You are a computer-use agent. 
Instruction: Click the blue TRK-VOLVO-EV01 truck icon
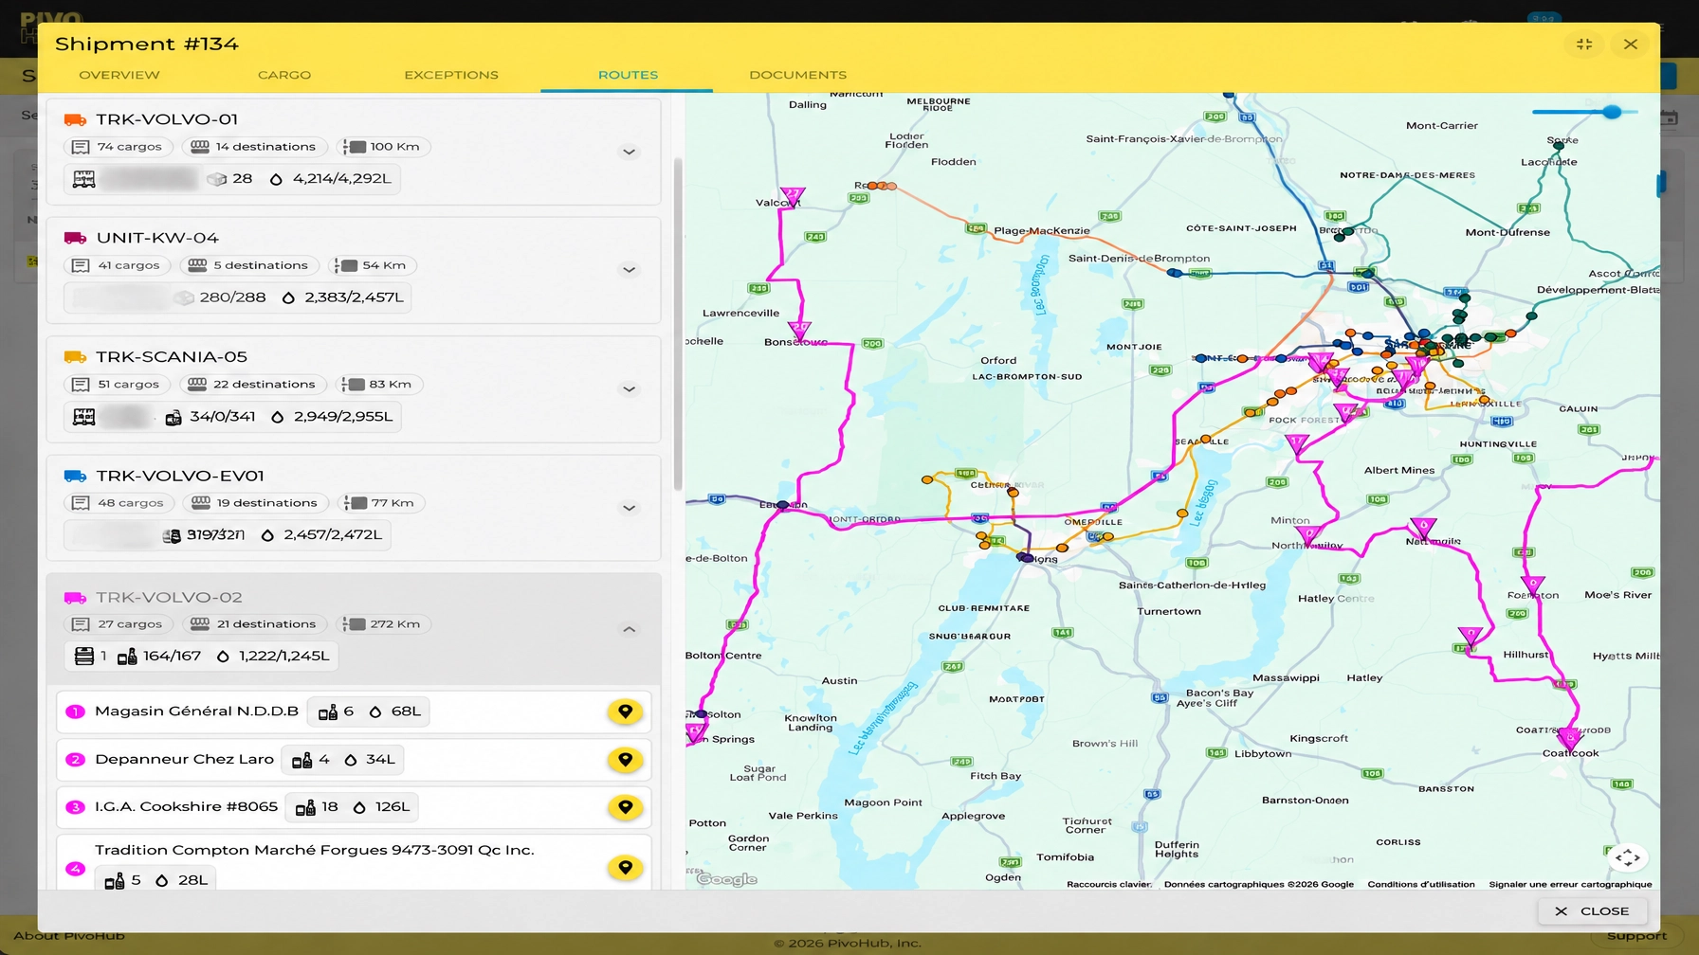pyautogui.click(x=75, y=476)
